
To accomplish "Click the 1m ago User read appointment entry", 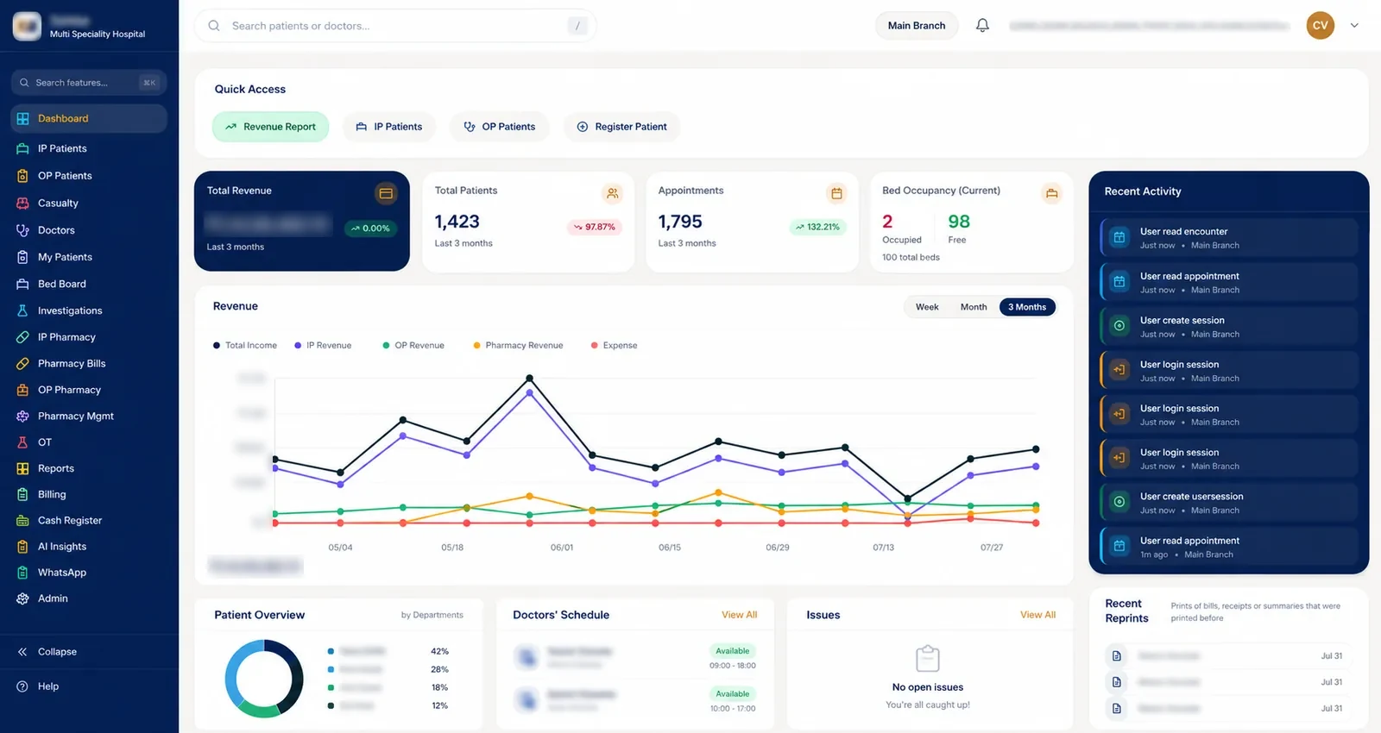I will [1229, 547].
